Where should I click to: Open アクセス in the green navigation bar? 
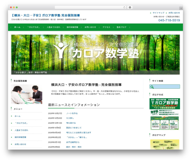point(106,27)
